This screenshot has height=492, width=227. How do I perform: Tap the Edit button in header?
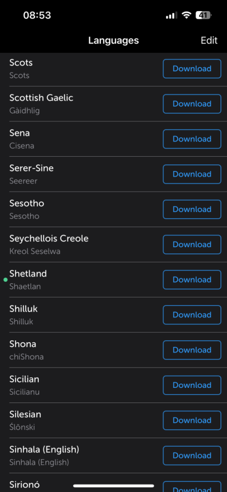(x=209, y=40)
